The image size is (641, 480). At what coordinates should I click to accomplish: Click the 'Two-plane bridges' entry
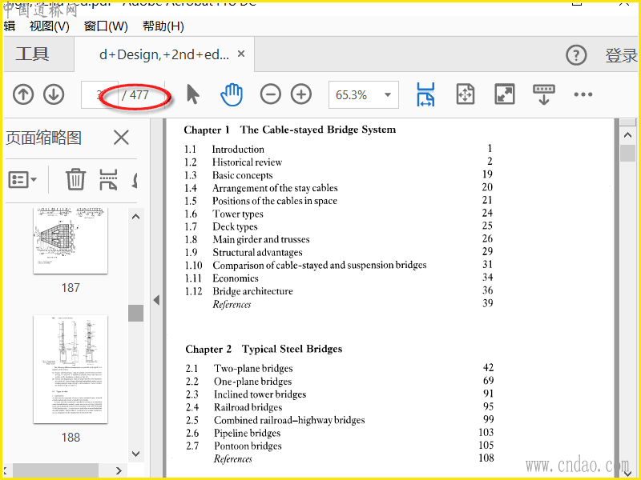[x=253, y=369]
